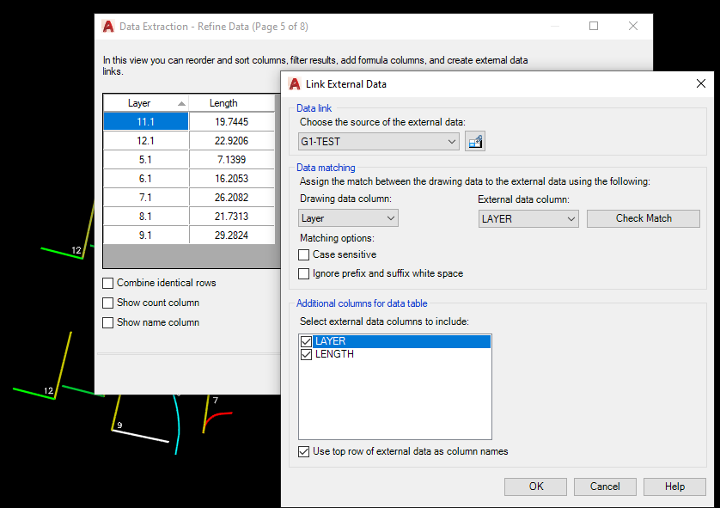
Task: Enable Combine identical rows
Action: click(x=109, y=283)
